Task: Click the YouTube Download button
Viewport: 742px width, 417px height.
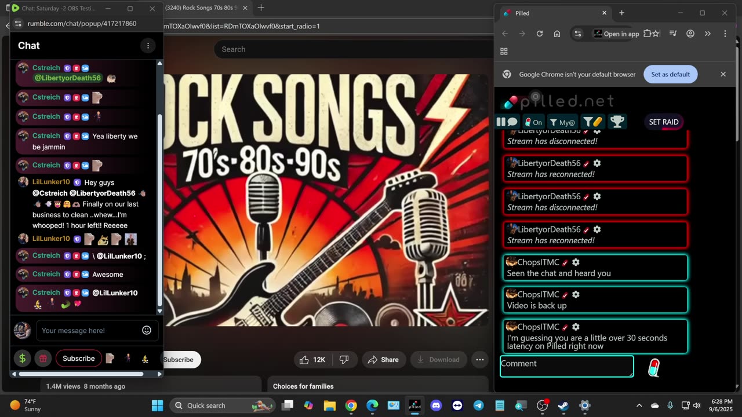Action: 438,360
